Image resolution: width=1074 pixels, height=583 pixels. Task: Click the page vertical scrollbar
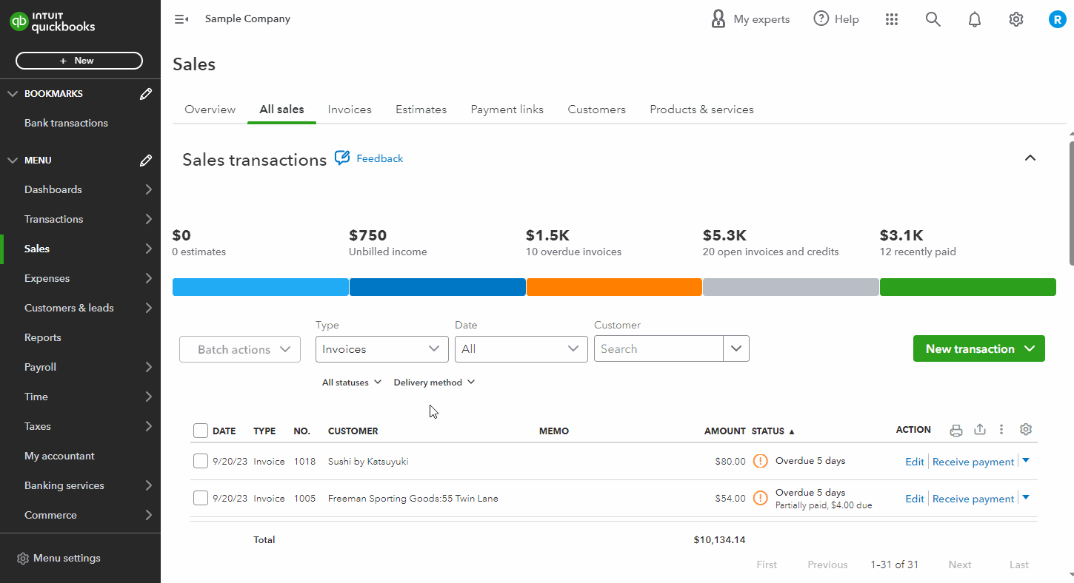click(x=1070, y=202)
